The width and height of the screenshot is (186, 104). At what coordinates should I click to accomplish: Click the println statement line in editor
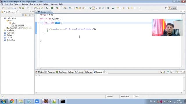(x=71, y=29)
